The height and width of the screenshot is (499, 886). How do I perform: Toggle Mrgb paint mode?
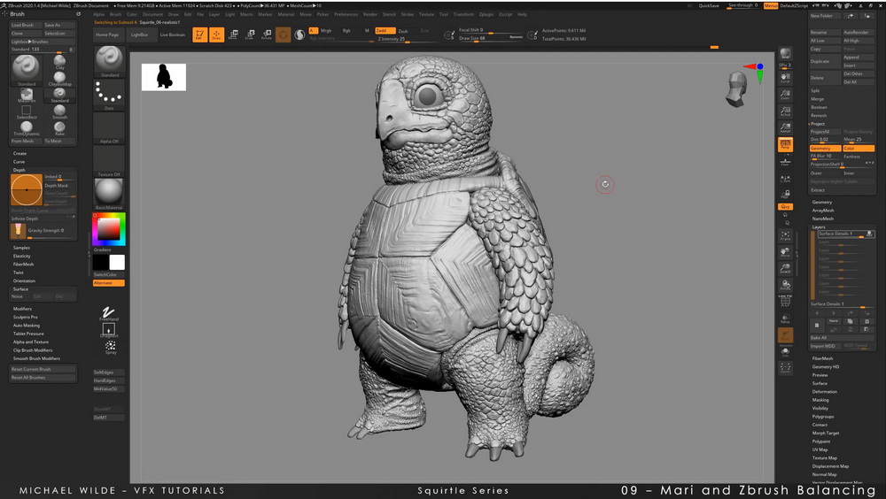tap(326, 30)
